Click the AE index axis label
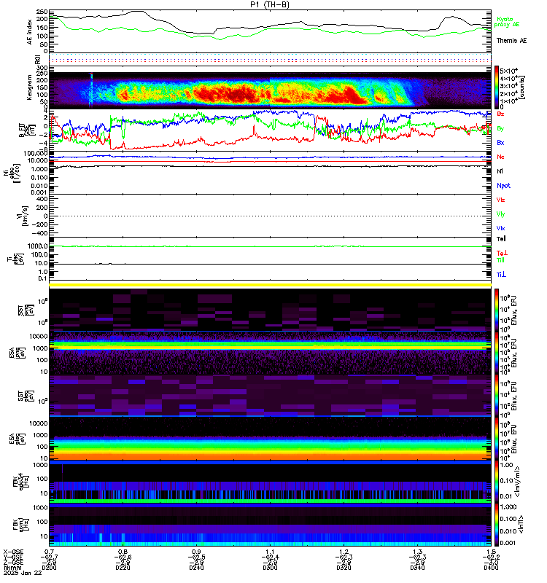The width and height of the screenshot is (547, 583). (29, 32)
